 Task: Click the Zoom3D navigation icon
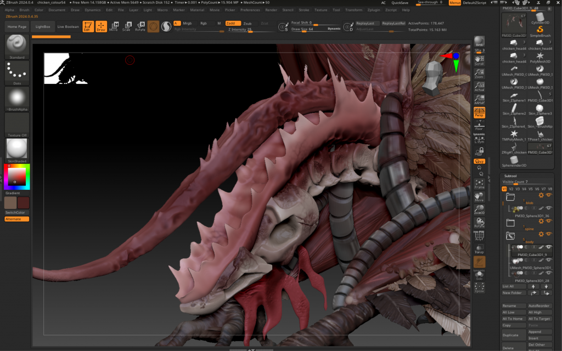coord(479,210)
